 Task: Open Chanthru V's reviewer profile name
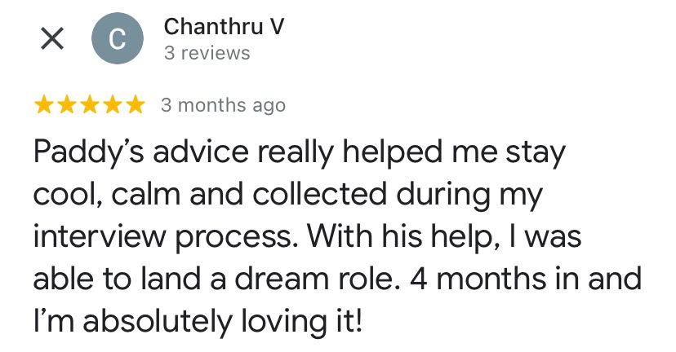224,26
